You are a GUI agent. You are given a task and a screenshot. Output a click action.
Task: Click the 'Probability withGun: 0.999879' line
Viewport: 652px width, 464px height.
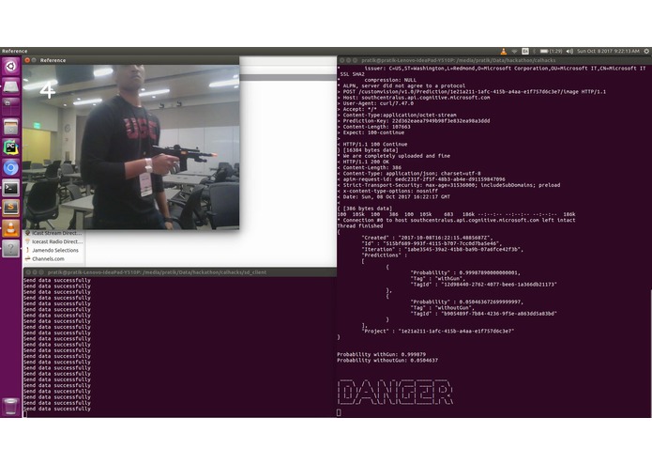(x=381, y=354)
